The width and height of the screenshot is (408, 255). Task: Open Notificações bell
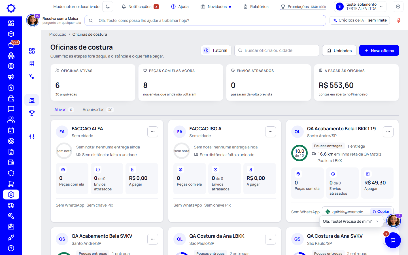pyautogui.click(x=140, y=7)
